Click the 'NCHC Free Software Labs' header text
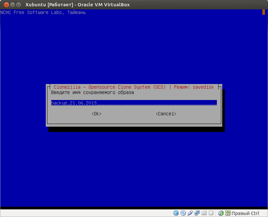 31,12
